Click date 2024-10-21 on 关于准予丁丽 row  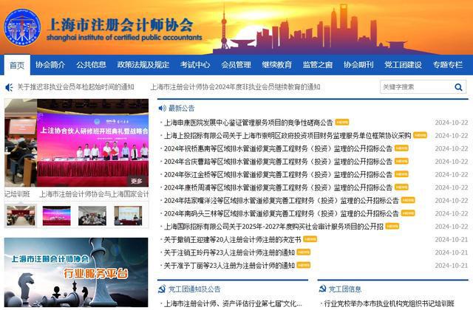click(452, 266)
